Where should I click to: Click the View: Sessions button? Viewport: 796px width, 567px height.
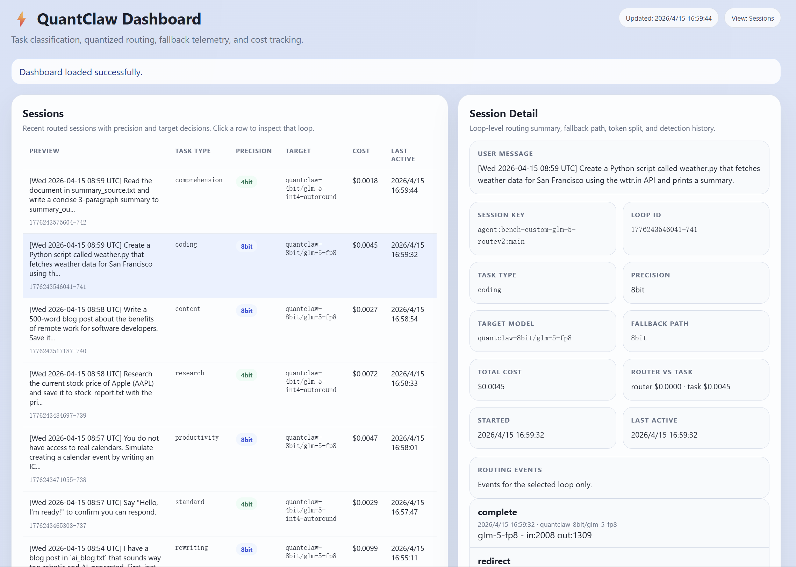point(752,18)
